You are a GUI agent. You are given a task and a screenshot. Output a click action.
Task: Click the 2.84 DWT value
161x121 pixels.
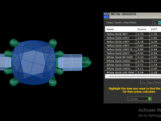coord(154,53)
